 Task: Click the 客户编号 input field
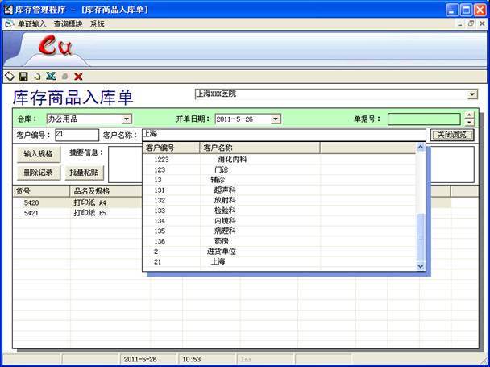tap(75, 134)
